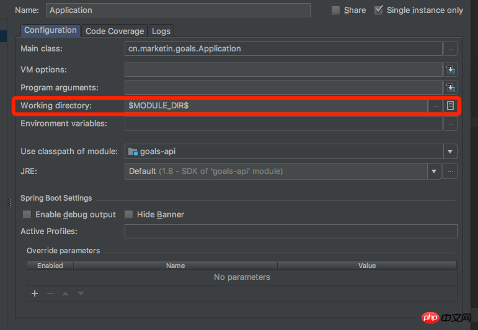Click the JRE default SDK text

(206, 171)
